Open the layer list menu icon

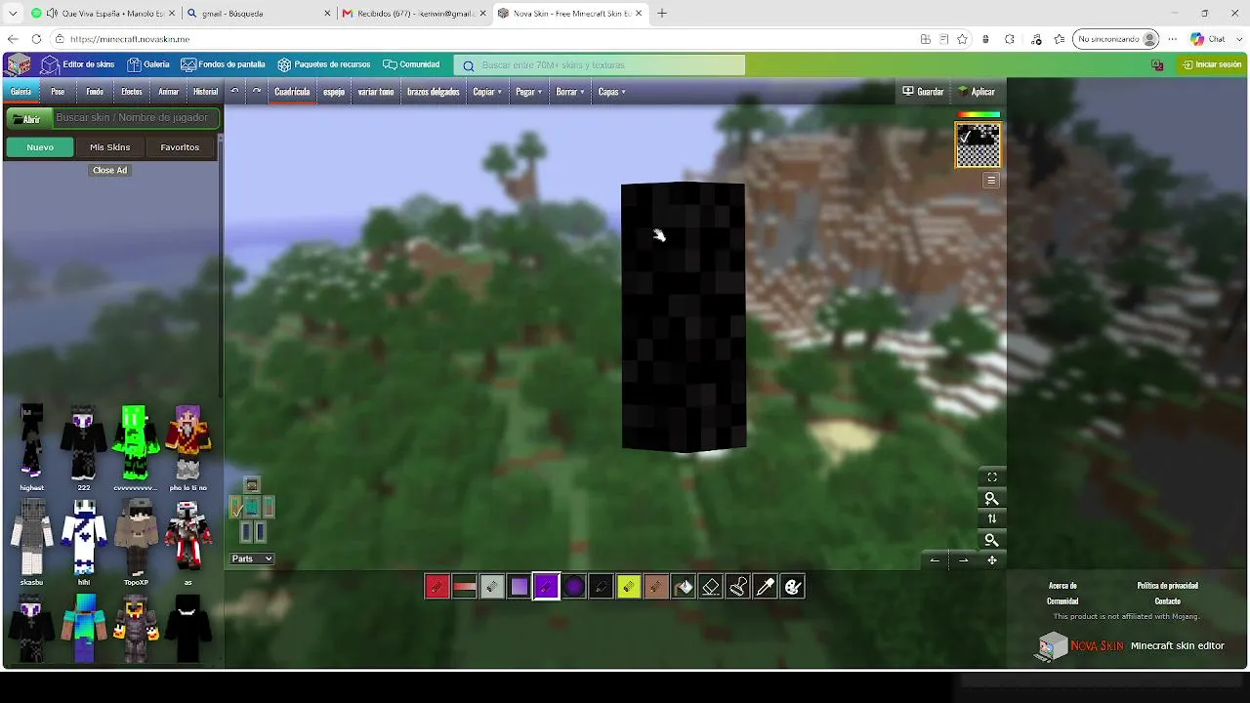[991, 181]
